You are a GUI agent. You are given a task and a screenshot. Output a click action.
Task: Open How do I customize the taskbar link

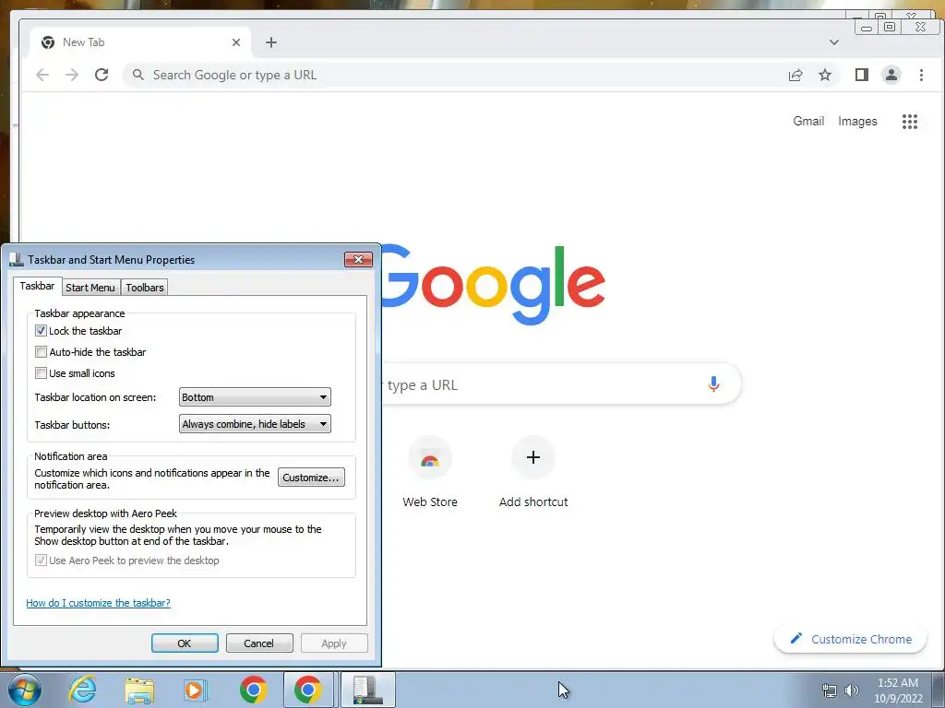coord(98,603)
